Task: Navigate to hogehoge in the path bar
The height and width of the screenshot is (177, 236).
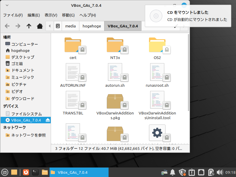Action: (92, 26)
